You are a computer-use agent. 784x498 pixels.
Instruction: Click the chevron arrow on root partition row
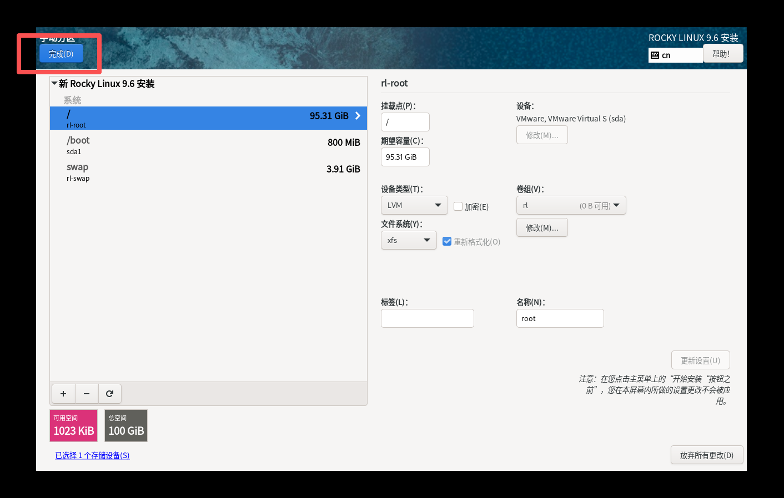pos(358,116)
